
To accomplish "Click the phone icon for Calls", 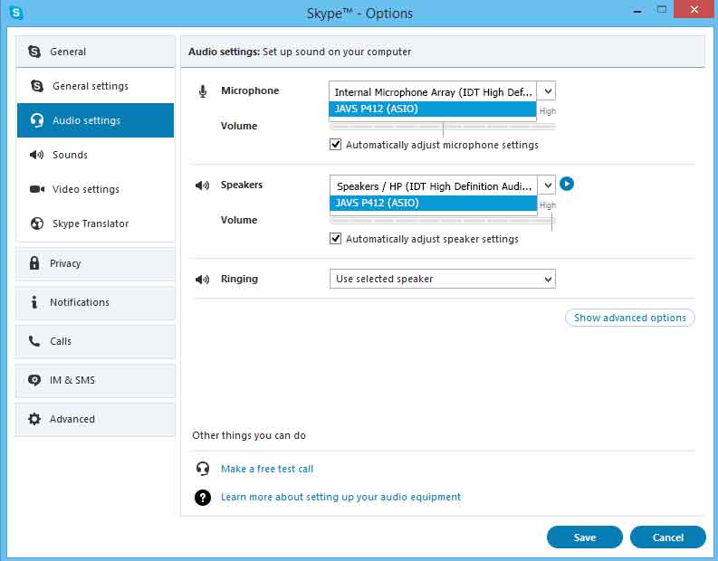I will coord(34,341).
